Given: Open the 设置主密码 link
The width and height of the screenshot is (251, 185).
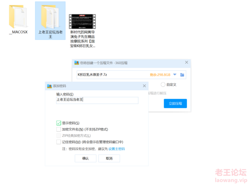Looking at the screenshot, I should coord(116,149).
